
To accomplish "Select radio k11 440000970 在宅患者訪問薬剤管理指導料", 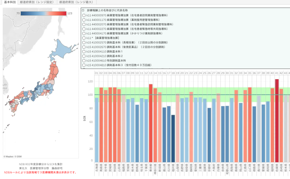I will [84, 15].
